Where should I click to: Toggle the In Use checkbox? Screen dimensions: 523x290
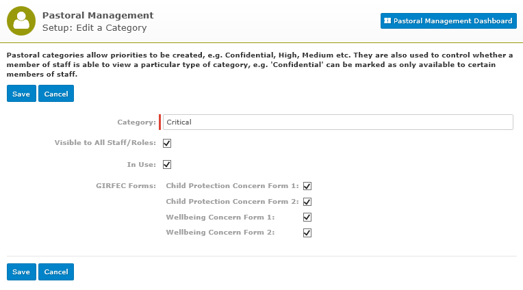coord(167,165)
